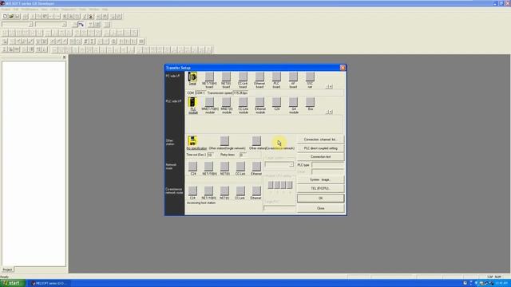Screen dimensions: 511x287
Task: Close the project side panel
Action: [x=64, y=57]
